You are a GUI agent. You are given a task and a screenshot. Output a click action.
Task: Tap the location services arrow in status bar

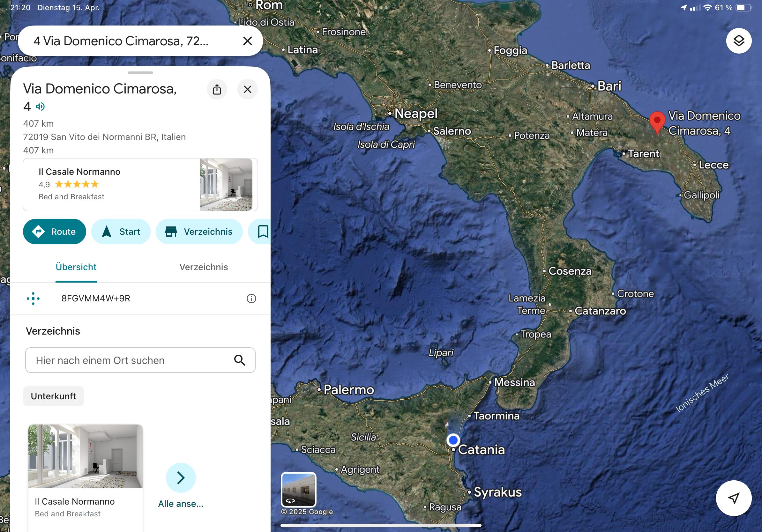[684, 8]
